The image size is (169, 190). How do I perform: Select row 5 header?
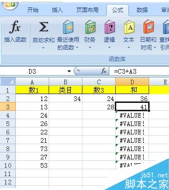click(8, 123)
